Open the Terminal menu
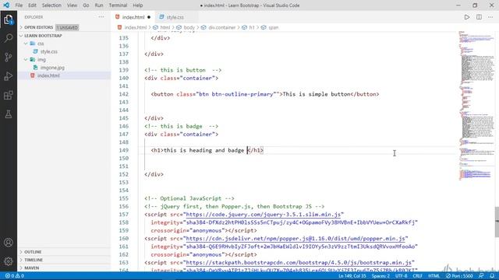The width and height of the screenshot is (499, 280). [118, 5]
